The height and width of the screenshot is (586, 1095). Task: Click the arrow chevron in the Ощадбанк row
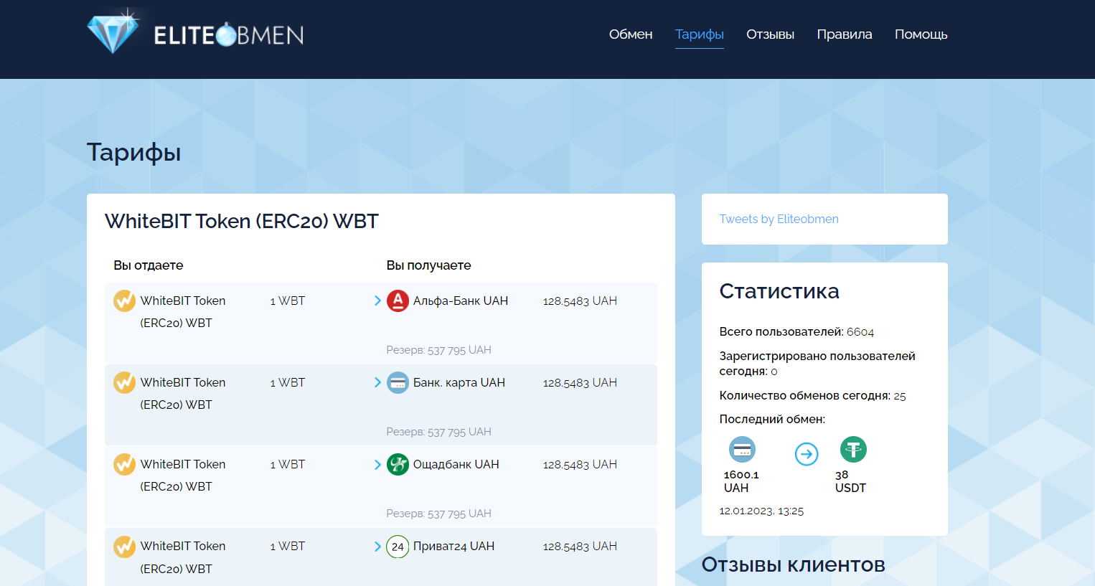377,464
